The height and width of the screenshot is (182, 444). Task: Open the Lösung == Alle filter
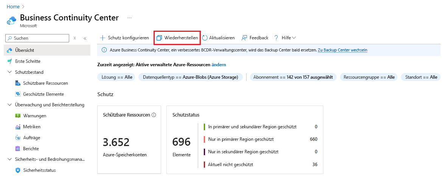click(x=116, y=77)
